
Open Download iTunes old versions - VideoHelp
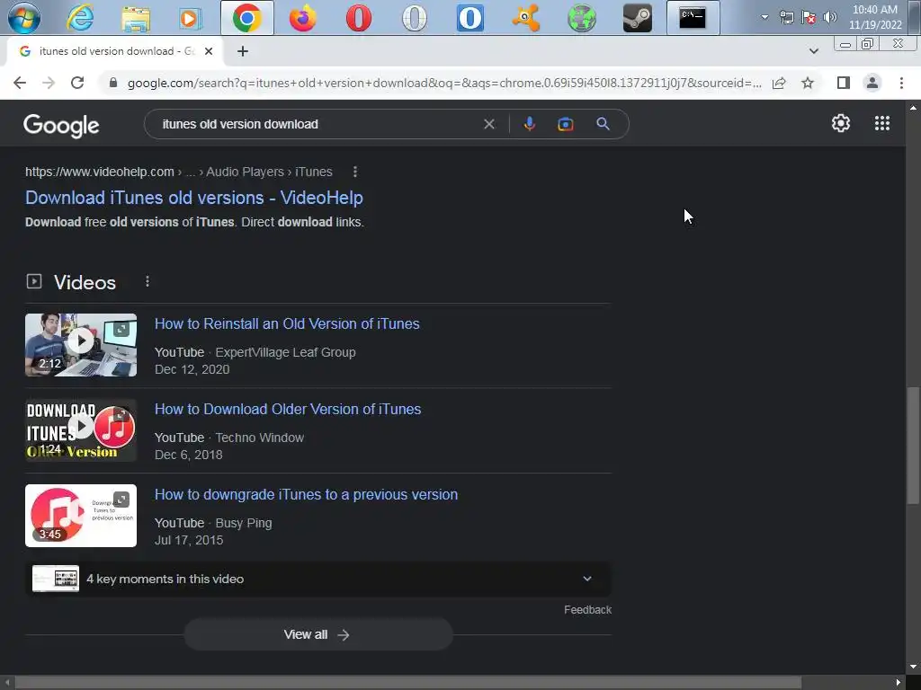[x=194, y=198]
